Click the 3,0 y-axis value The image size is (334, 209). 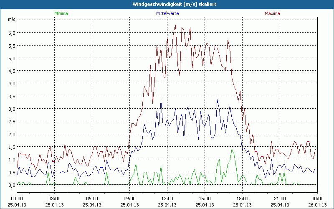[12, 109]
